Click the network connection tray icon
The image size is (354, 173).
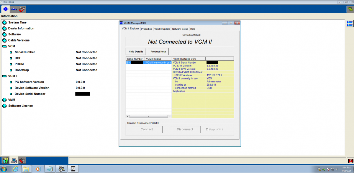(333, 169)
